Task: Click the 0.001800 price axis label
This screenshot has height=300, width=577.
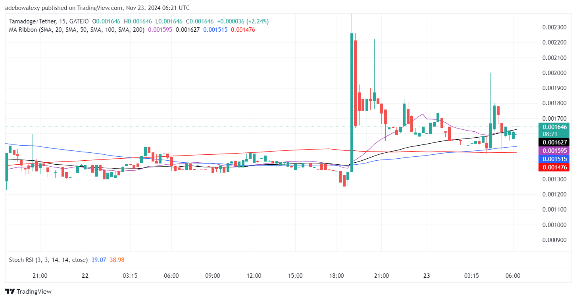Action: 554,103
